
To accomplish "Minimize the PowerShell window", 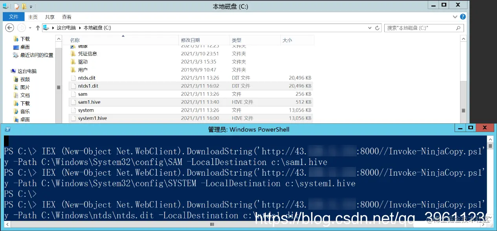I will point(460,128).
